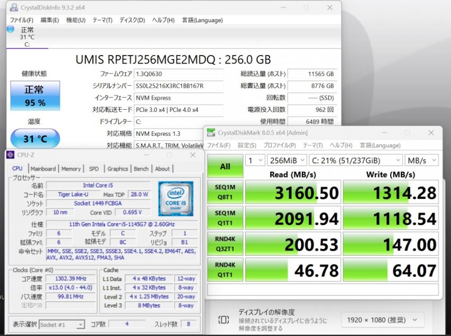
Task: Switch to the About tab in CPU-Z
Action: tap(162, 169)
